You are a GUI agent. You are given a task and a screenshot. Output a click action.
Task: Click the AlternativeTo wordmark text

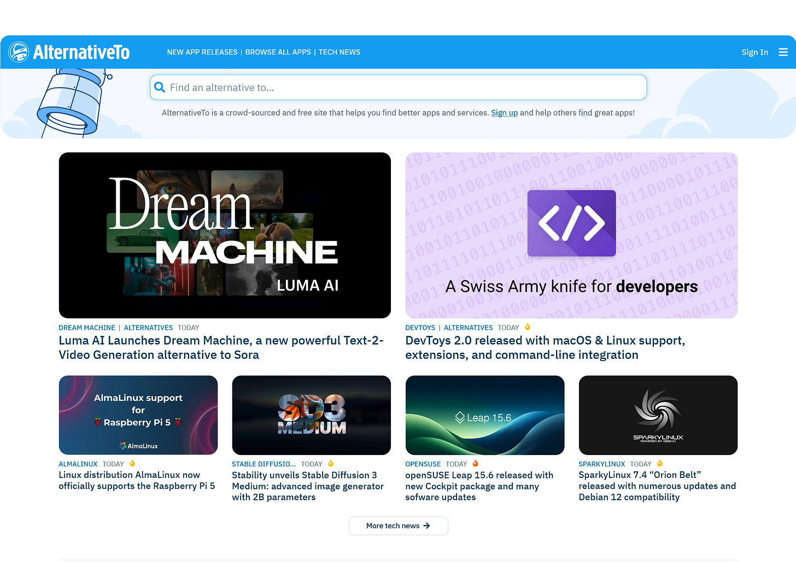[81, 52]
